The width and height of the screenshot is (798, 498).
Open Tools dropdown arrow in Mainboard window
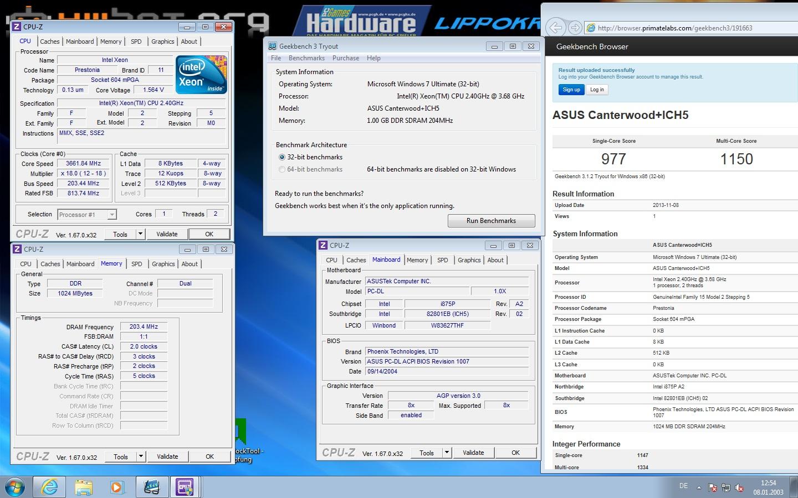point(447,453)
